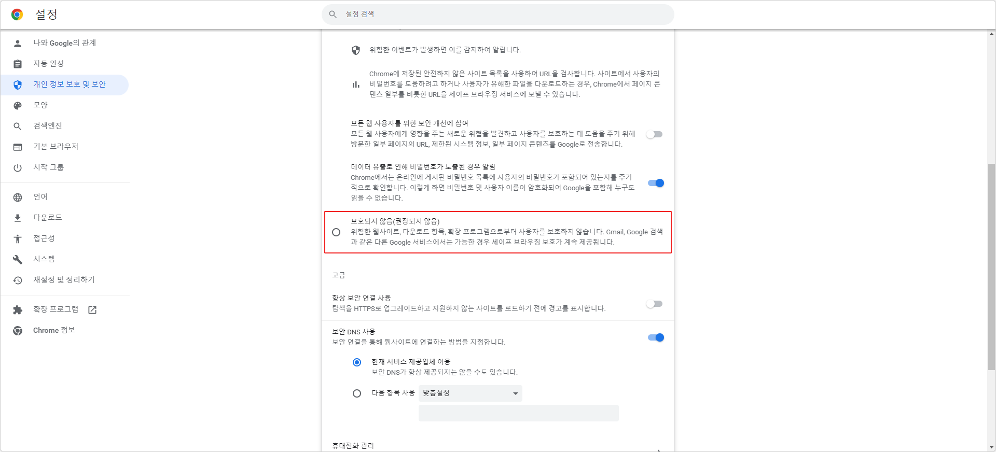Select 보호되지 않음(권장되지 않음) radio button

click(x=336, y=232)
